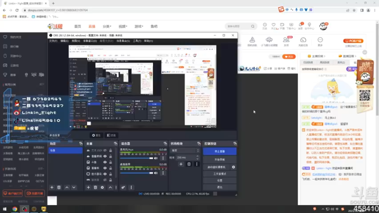Delete the selected scene with trash icon
379x213 pixels.
coord(59,187)
